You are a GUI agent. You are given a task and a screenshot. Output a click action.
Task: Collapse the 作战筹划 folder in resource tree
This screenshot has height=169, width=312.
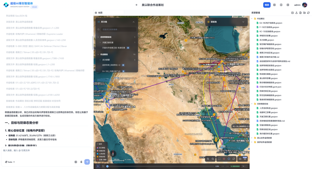(252, 19)
